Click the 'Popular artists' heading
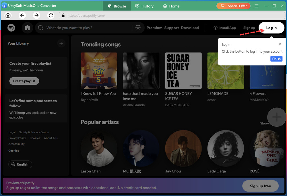 (x=100, y=122)
